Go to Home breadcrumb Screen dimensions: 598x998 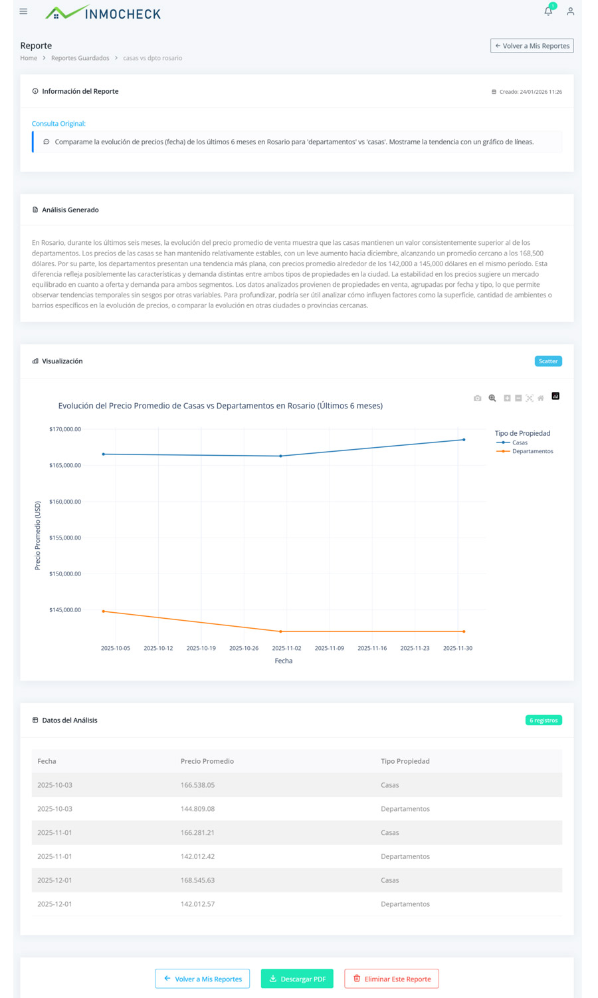(x=29, y=58)
